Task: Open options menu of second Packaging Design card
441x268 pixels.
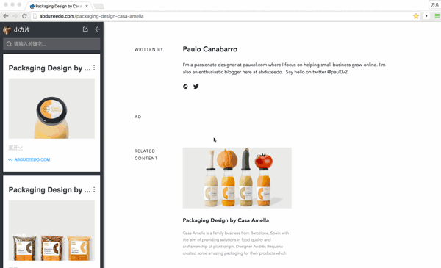Action: [94, 189]
